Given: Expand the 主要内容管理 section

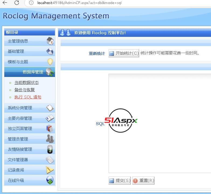Looking at the screenshot, I should pos(30,118).
